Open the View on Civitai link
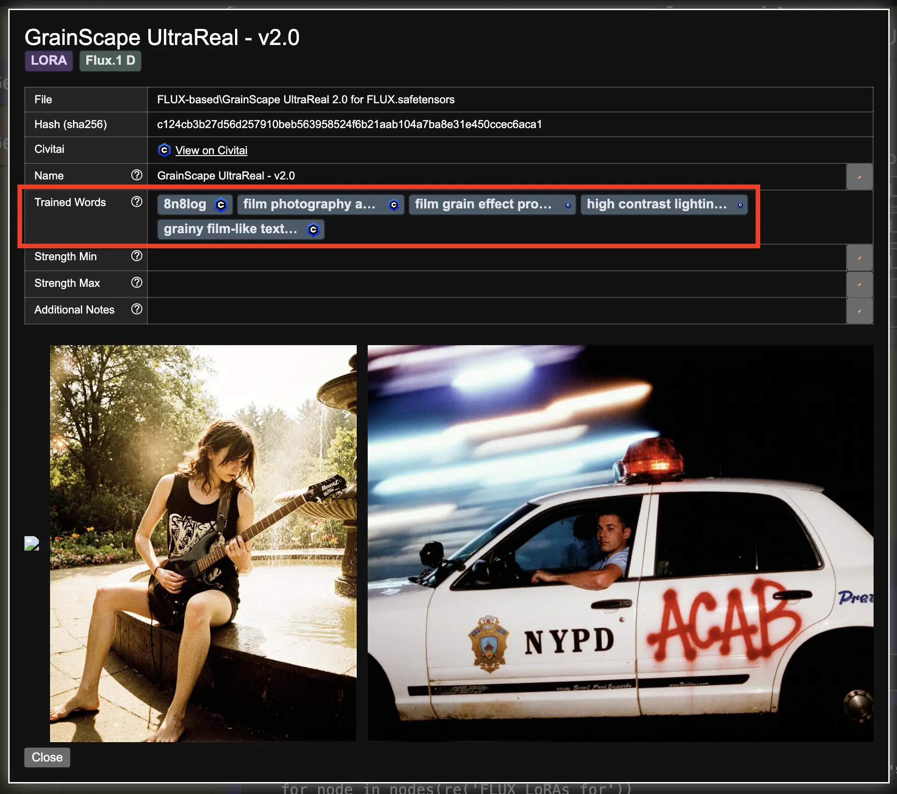897x794 pixels. coord(211,151)
